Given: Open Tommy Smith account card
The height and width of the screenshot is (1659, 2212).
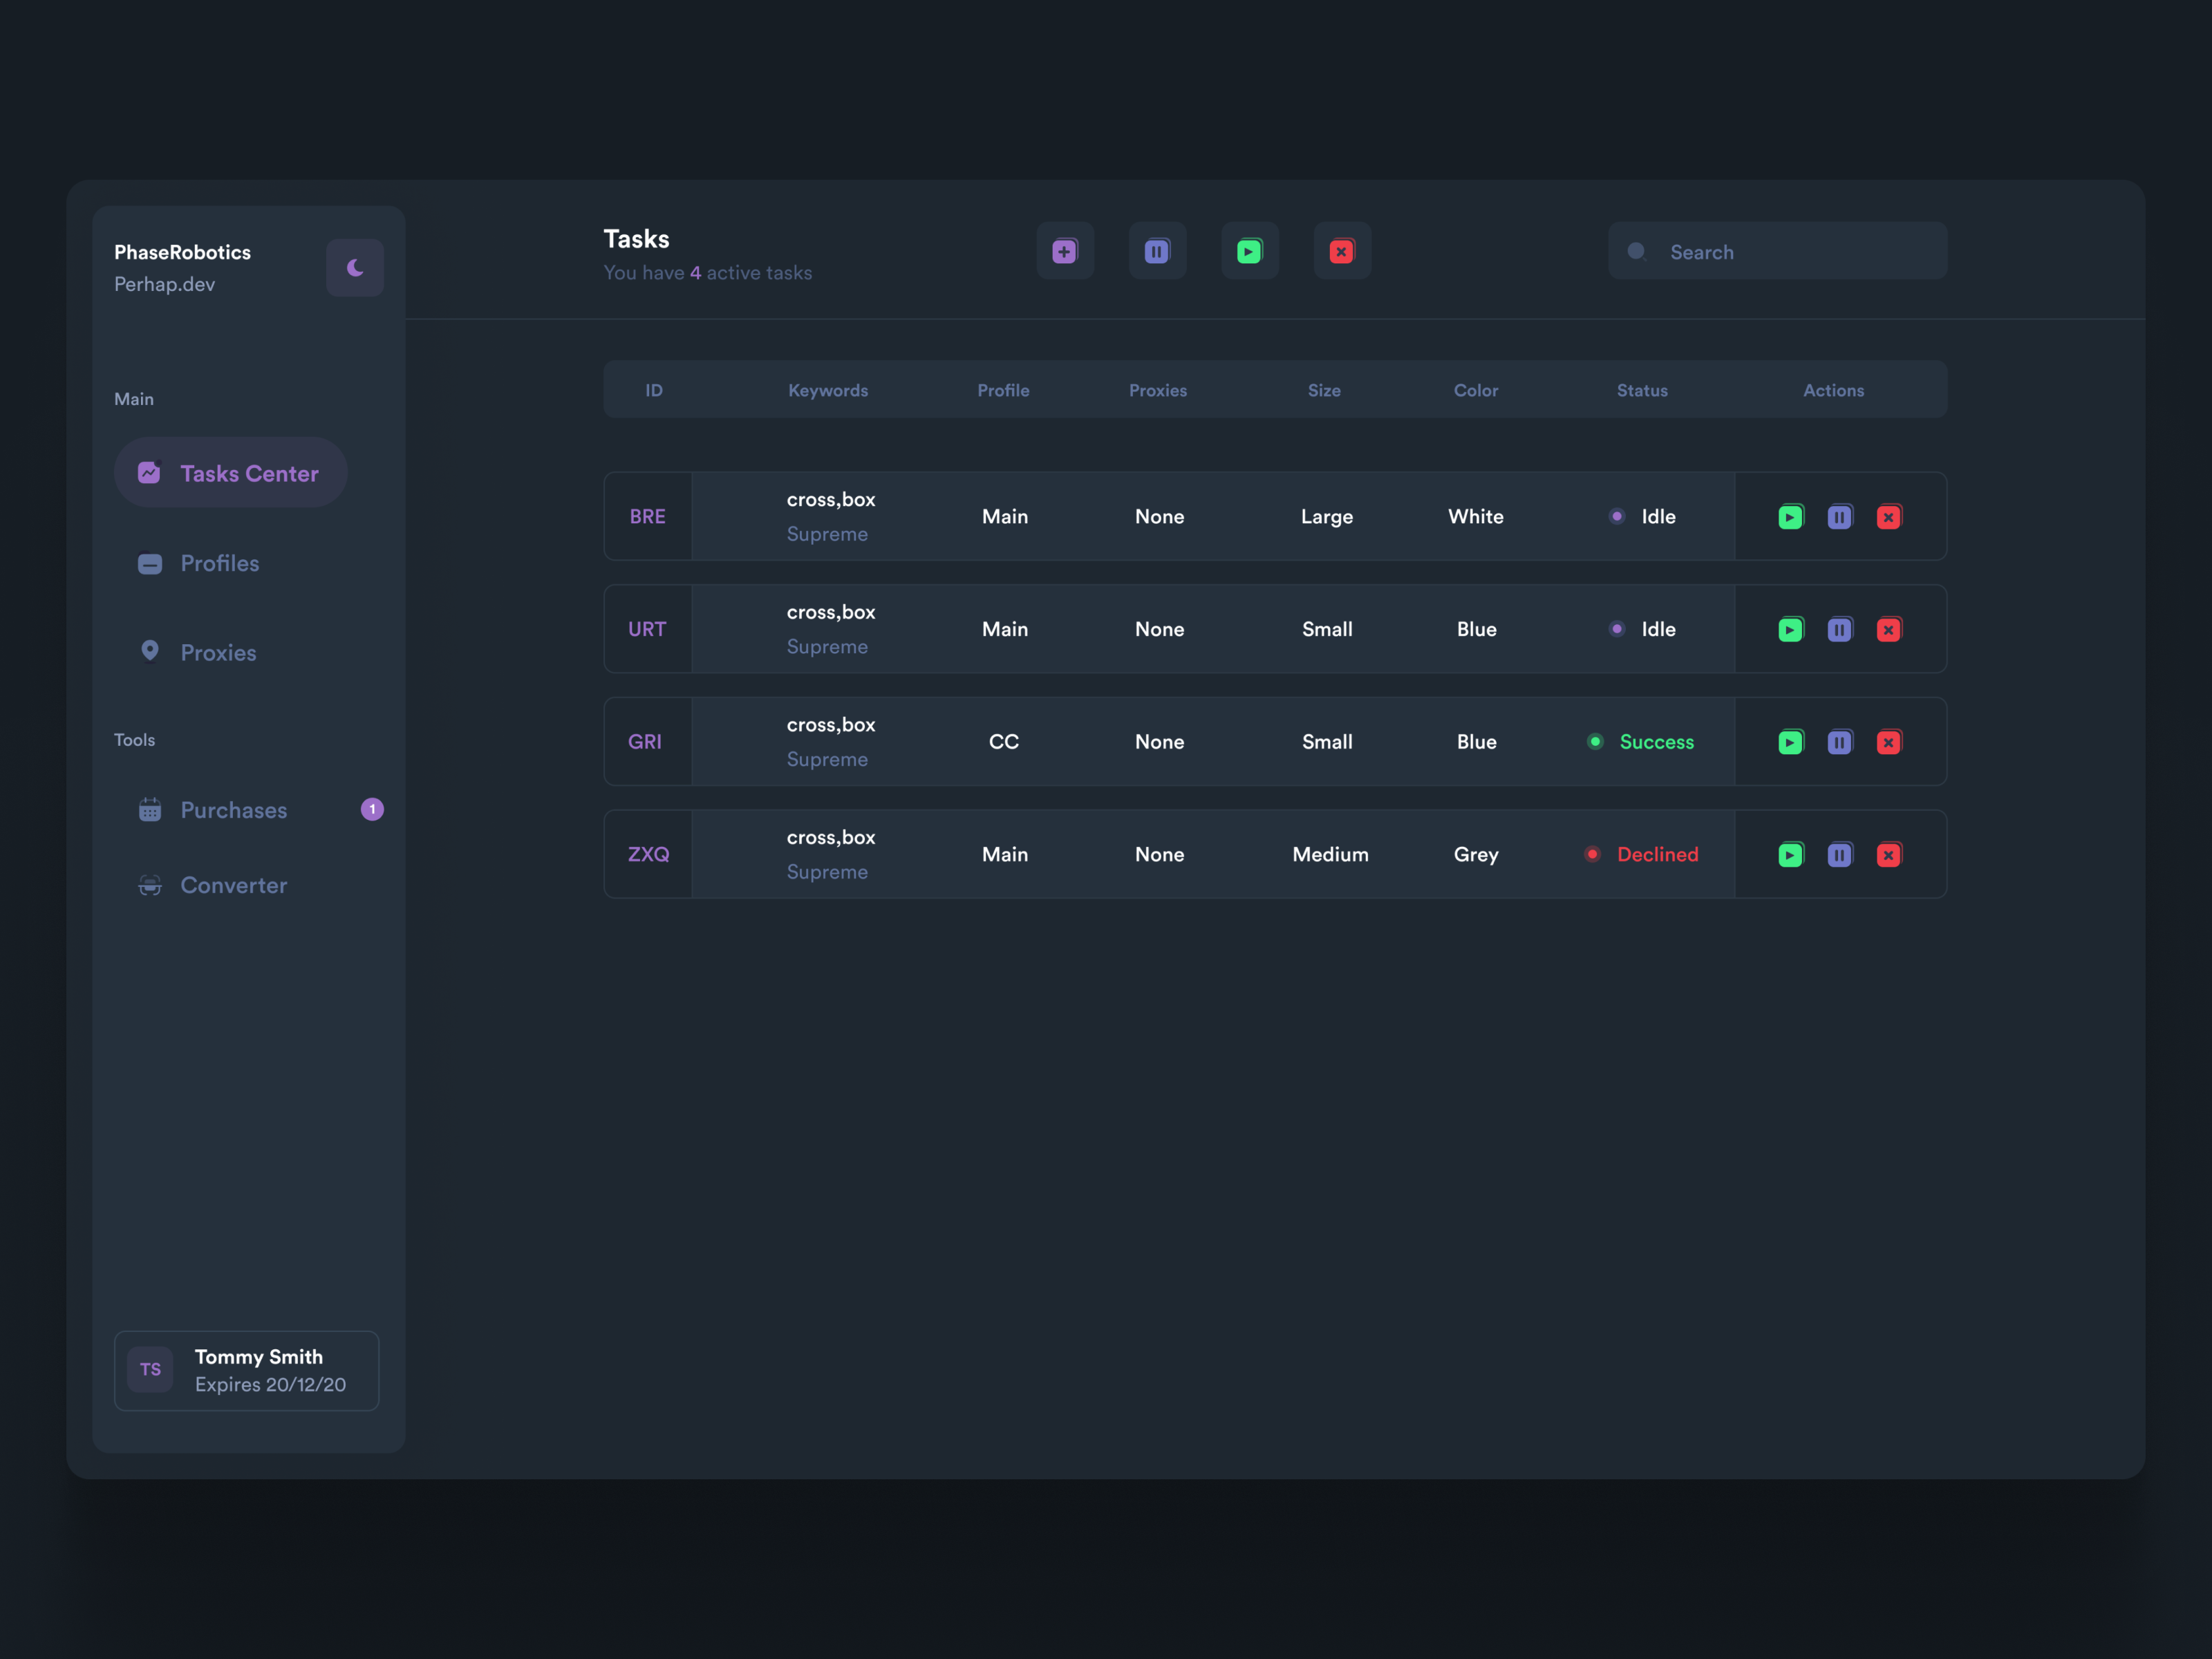Looking at the screenshot, I should click(x=247, y=1370).
